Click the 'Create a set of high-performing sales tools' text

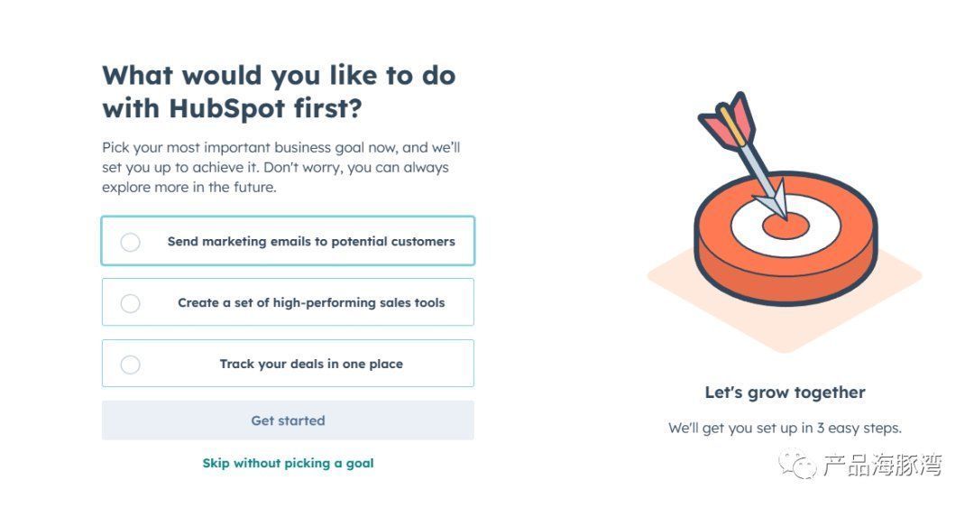pyautogui.click(x=311, y=303)
